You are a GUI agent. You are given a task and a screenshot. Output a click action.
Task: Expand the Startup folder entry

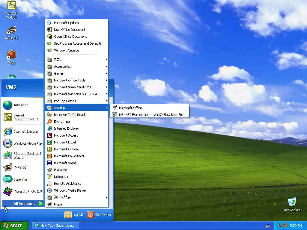coord(77,108)
